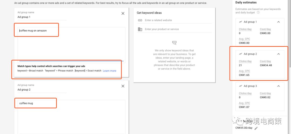Viewport: 291px width, 134px height.
Task: Click the 'Get keyword ideas' heading
Action: click(x=149, y=13)
